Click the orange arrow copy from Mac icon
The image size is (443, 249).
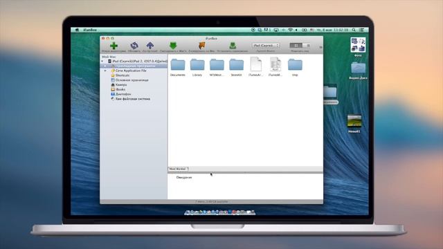(201, 46)
